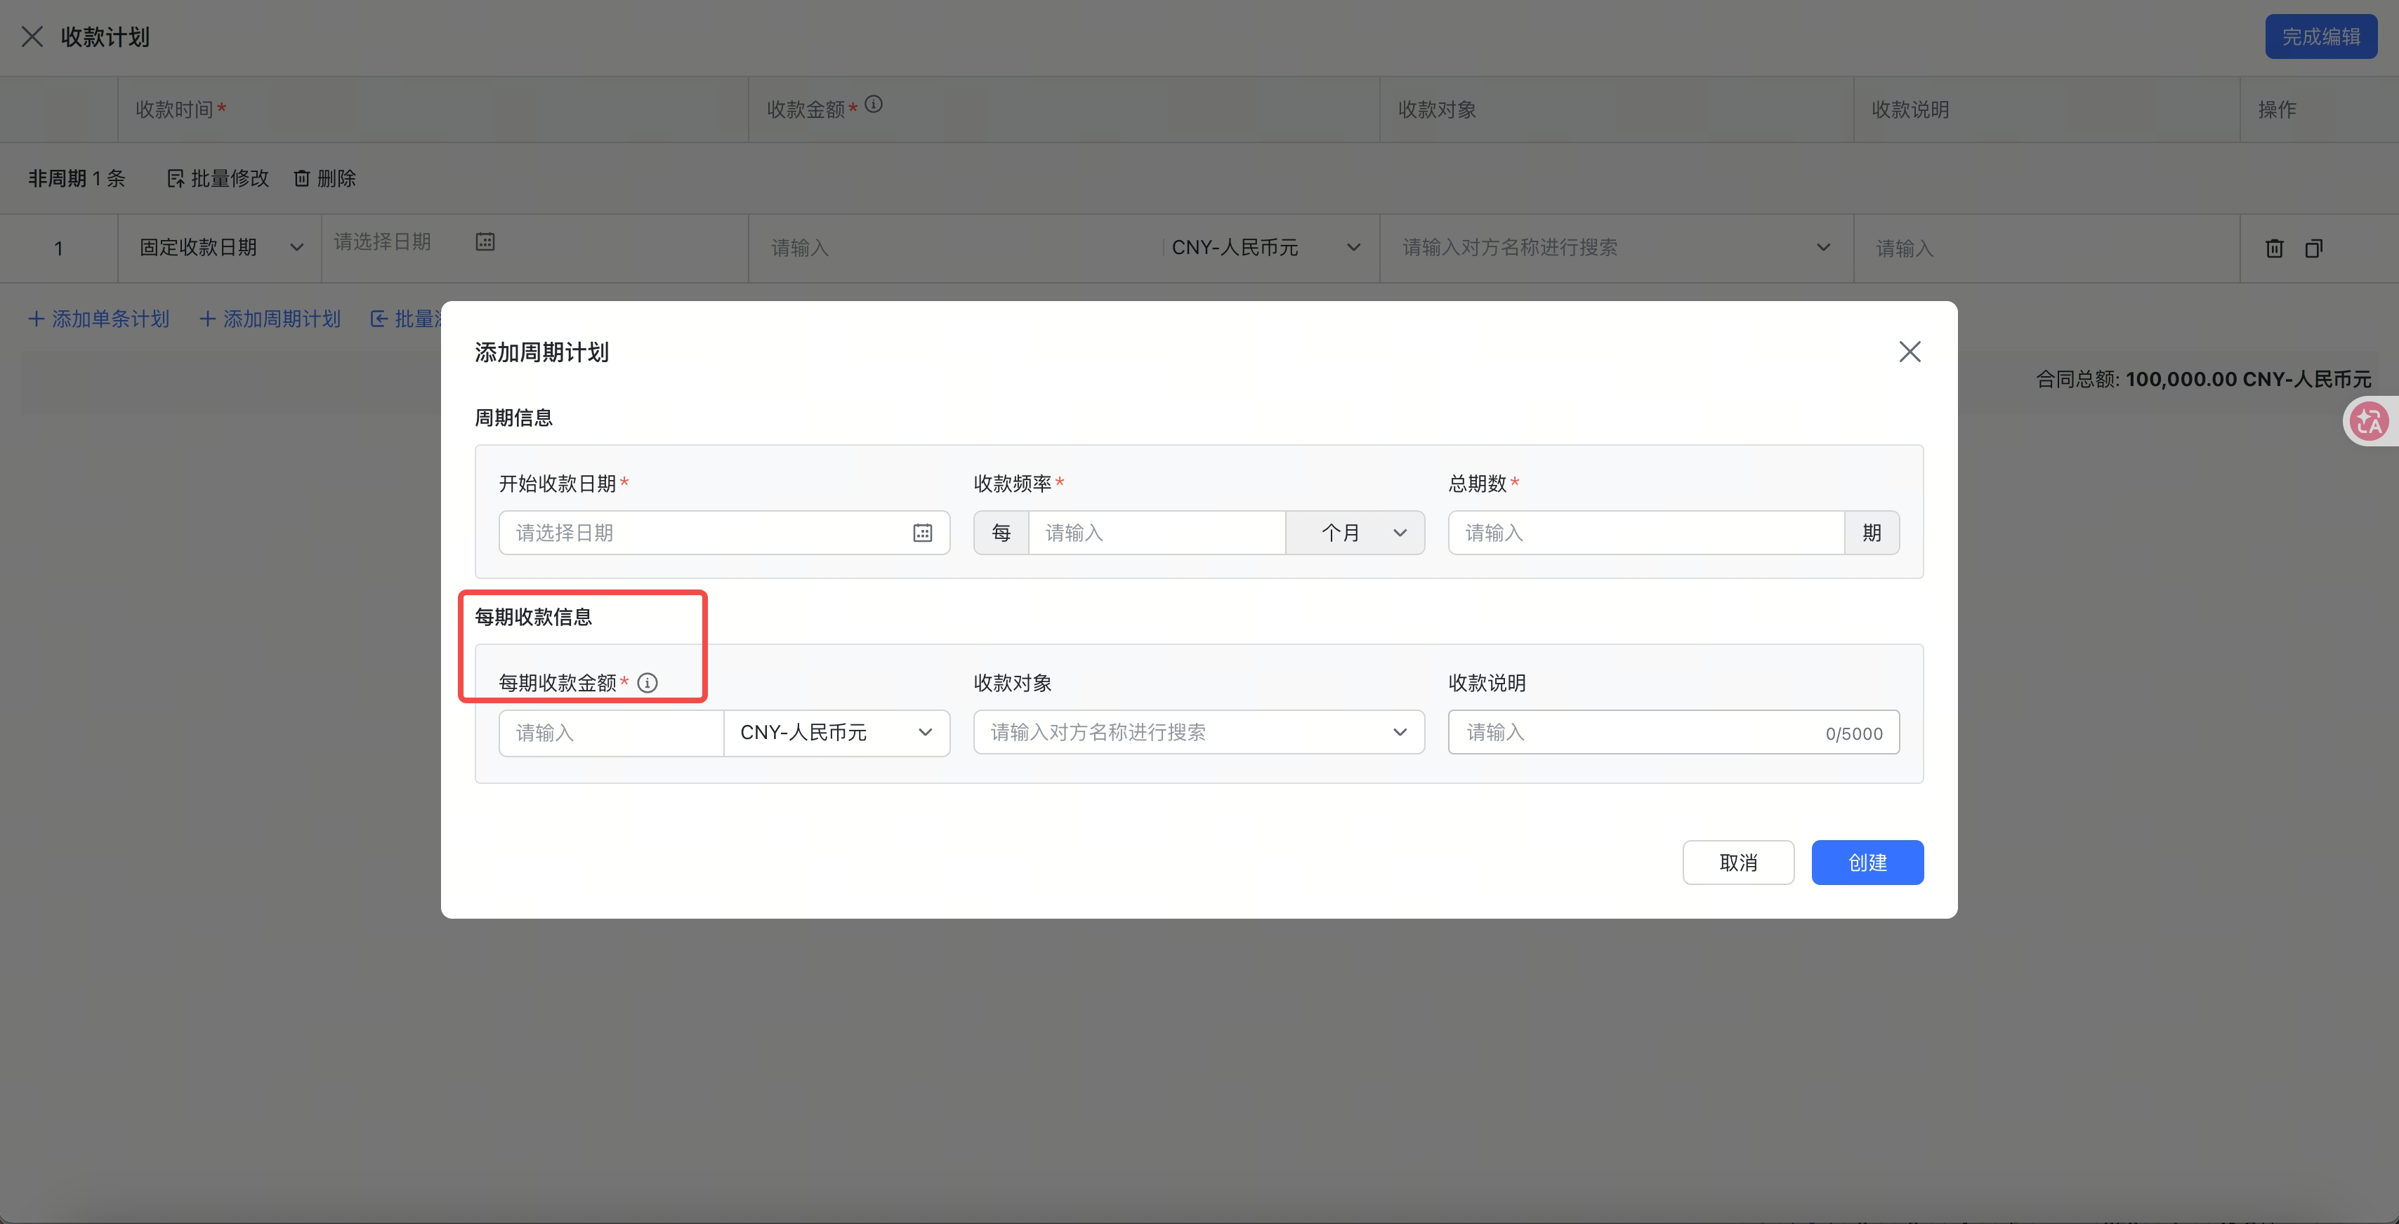The width and height of the screenshot is (2399, 1224).
Task: Open 固定收款日期 dropdown in row 1
Action: 221,248
